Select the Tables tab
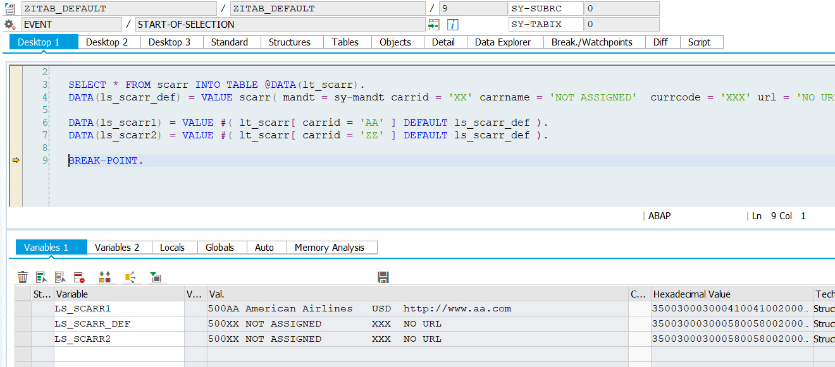 tap(345, 42)
